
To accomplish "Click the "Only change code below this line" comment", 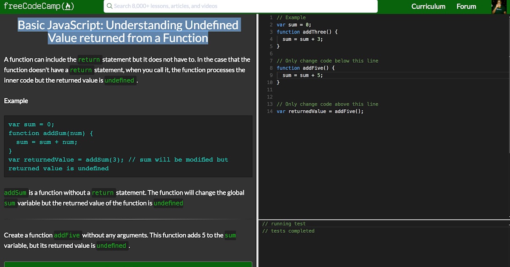I will click(x=327, y=61).
